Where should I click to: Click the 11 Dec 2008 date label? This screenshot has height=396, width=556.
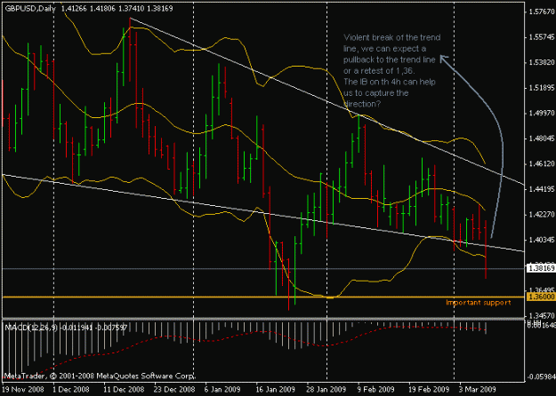124,389
